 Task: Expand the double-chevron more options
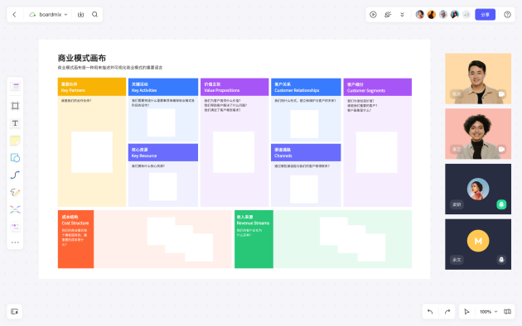tap(402, 15)
